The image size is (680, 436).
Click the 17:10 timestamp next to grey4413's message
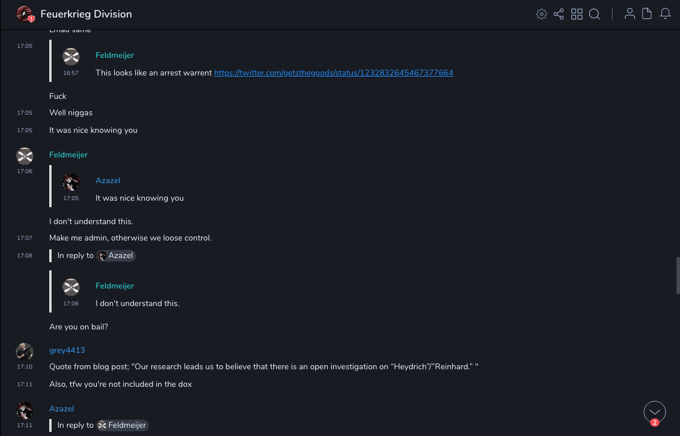tap(25, 367)
